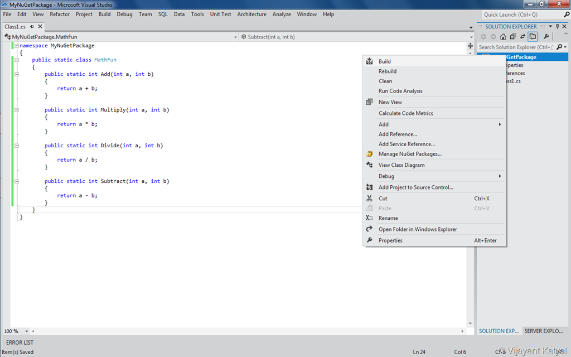Click the View Class Diagram icon
Viewport: 571px width, 357px height.
[369, 165]
